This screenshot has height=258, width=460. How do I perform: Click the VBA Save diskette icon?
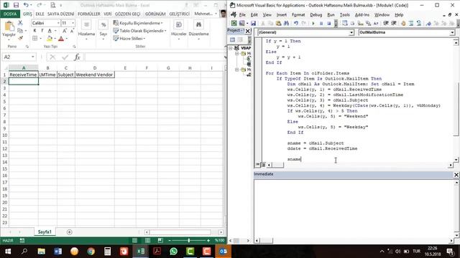[x=253, y=23]
